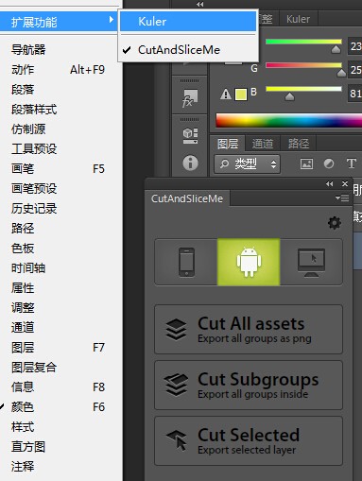Choose 图层 (F7) menu item

click(x=60, y=348)
